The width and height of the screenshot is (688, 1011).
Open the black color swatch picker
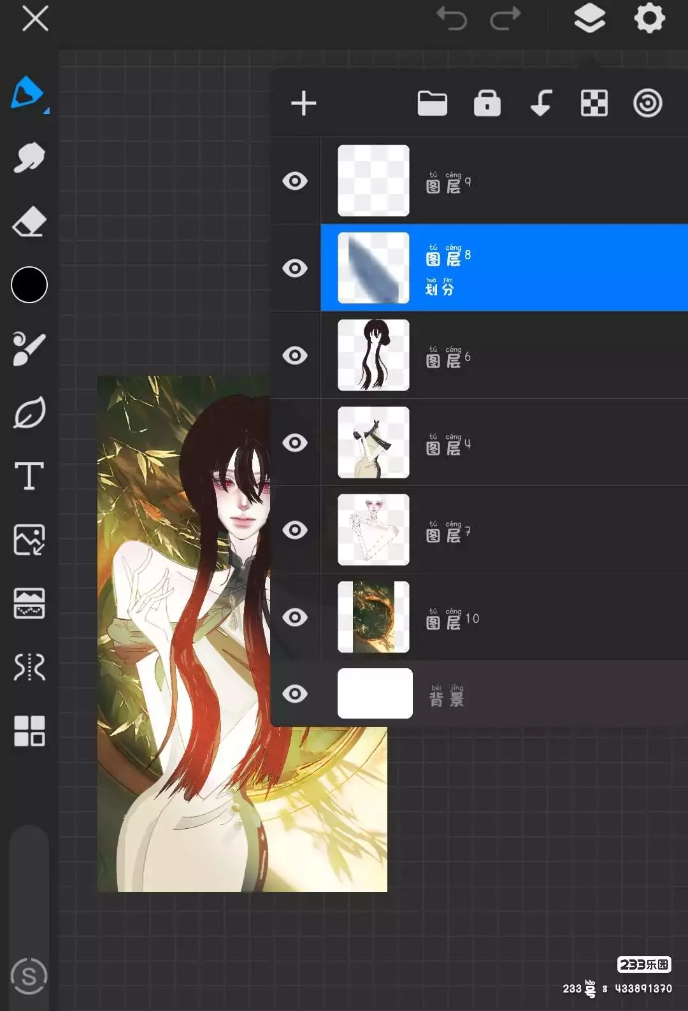[29, 285]
